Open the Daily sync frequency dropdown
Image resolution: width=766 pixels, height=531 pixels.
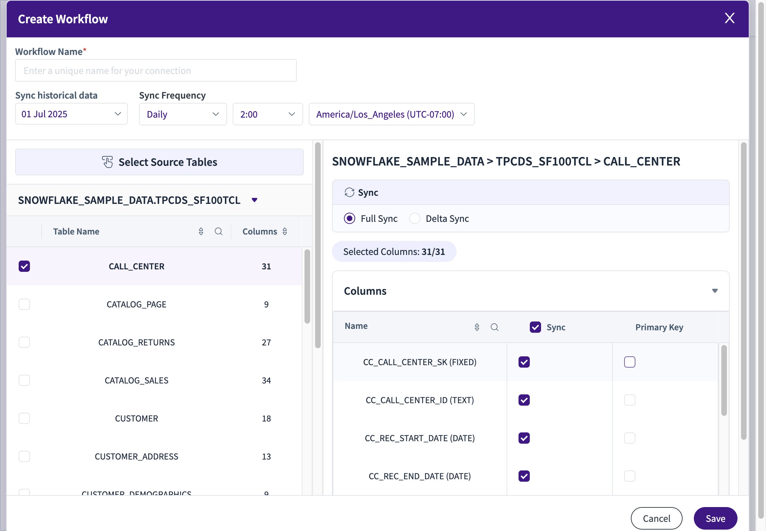[x=183, y=114]
